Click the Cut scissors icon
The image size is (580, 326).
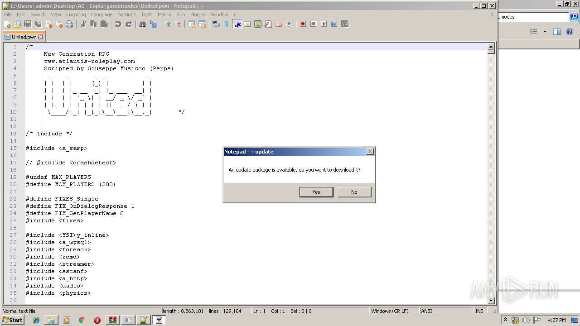[x=83, y=24]
